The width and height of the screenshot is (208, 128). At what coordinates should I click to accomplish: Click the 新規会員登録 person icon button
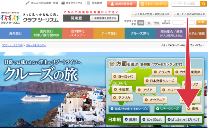[x=122, y=4]
